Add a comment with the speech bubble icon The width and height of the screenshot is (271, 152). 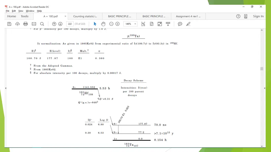click(x=180, y=24)
